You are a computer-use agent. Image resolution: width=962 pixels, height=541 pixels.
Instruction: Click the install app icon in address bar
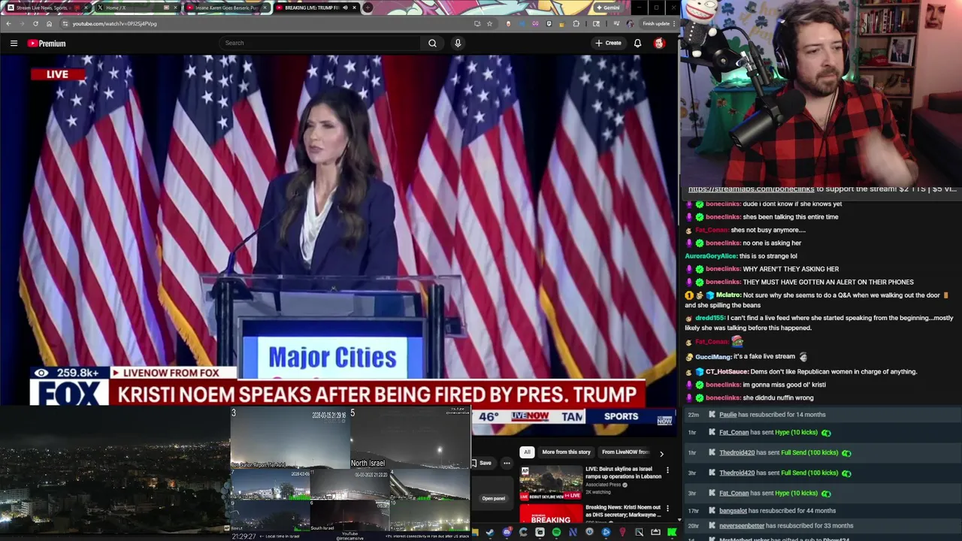pyautogui.click(x=476, y=23)
